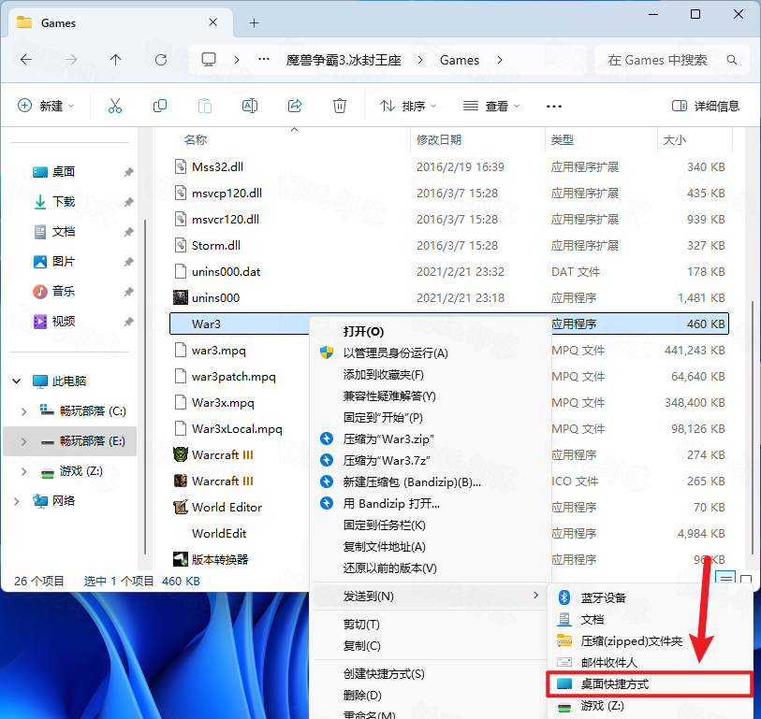Click the 魔兽争霸3.冰封王座 breadcrumb
Viewport: 761px width, 719px height.
pos(344,60)
